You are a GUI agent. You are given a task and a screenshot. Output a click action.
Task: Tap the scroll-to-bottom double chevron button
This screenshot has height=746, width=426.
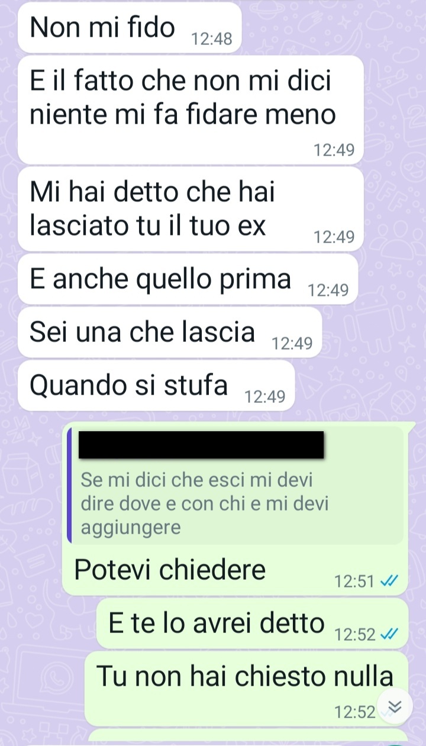[394, 705]
